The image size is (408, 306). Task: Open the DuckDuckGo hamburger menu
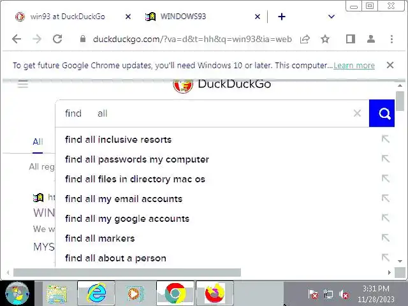23,84
